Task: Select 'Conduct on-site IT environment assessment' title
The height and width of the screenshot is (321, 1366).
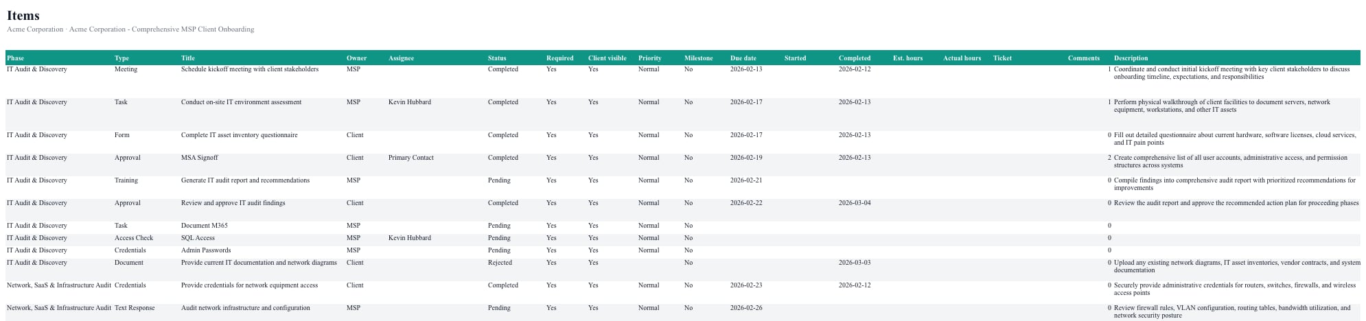Action: tap(241, 102)
